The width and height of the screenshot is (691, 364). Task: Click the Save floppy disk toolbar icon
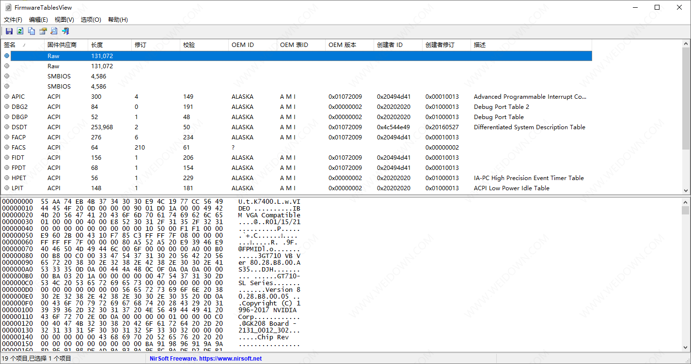click(9, 31)
